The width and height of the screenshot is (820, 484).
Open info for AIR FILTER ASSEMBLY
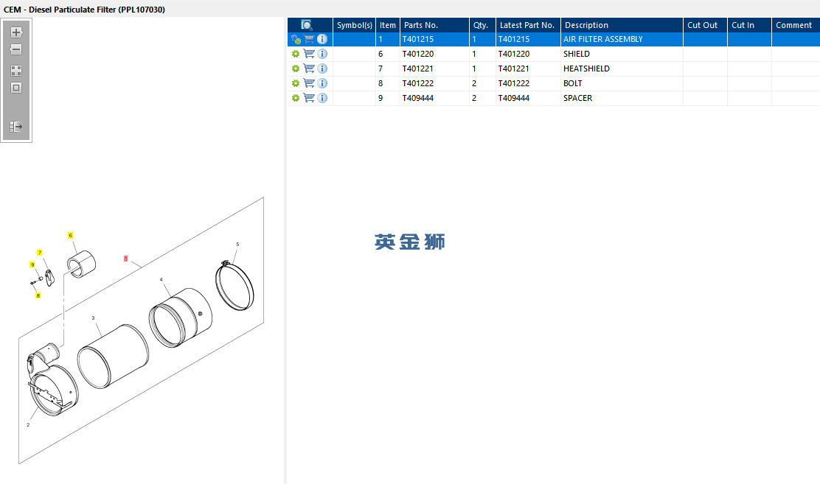click(x=322, y=39)
